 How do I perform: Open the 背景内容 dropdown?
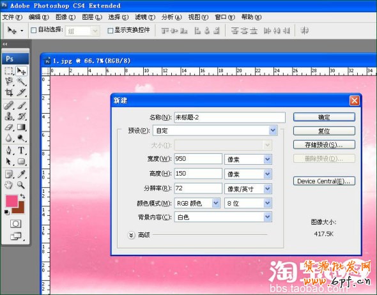[x=223, y=217]
